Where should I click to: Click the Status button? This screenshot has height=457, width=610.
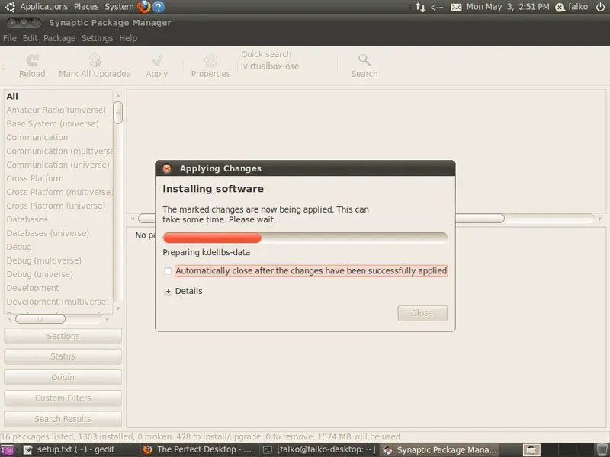63,356
